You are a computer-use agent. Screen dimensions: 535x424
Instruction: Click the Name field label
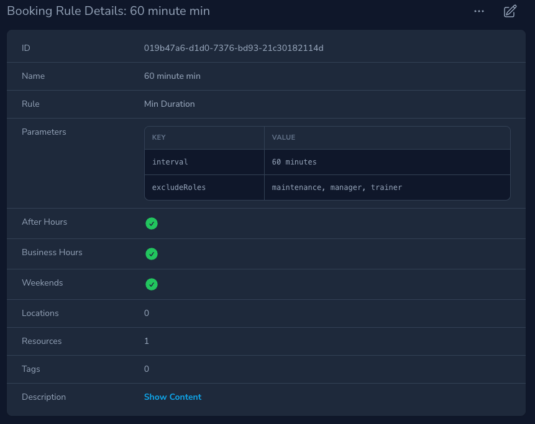[x=33, y=76]
